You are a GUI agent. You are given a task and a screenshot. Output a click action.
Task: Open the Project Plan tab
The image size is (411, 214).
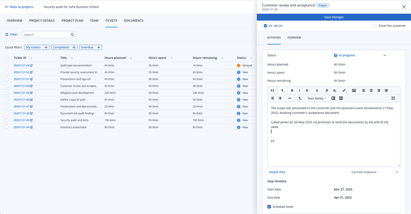[x=72, y=21]
